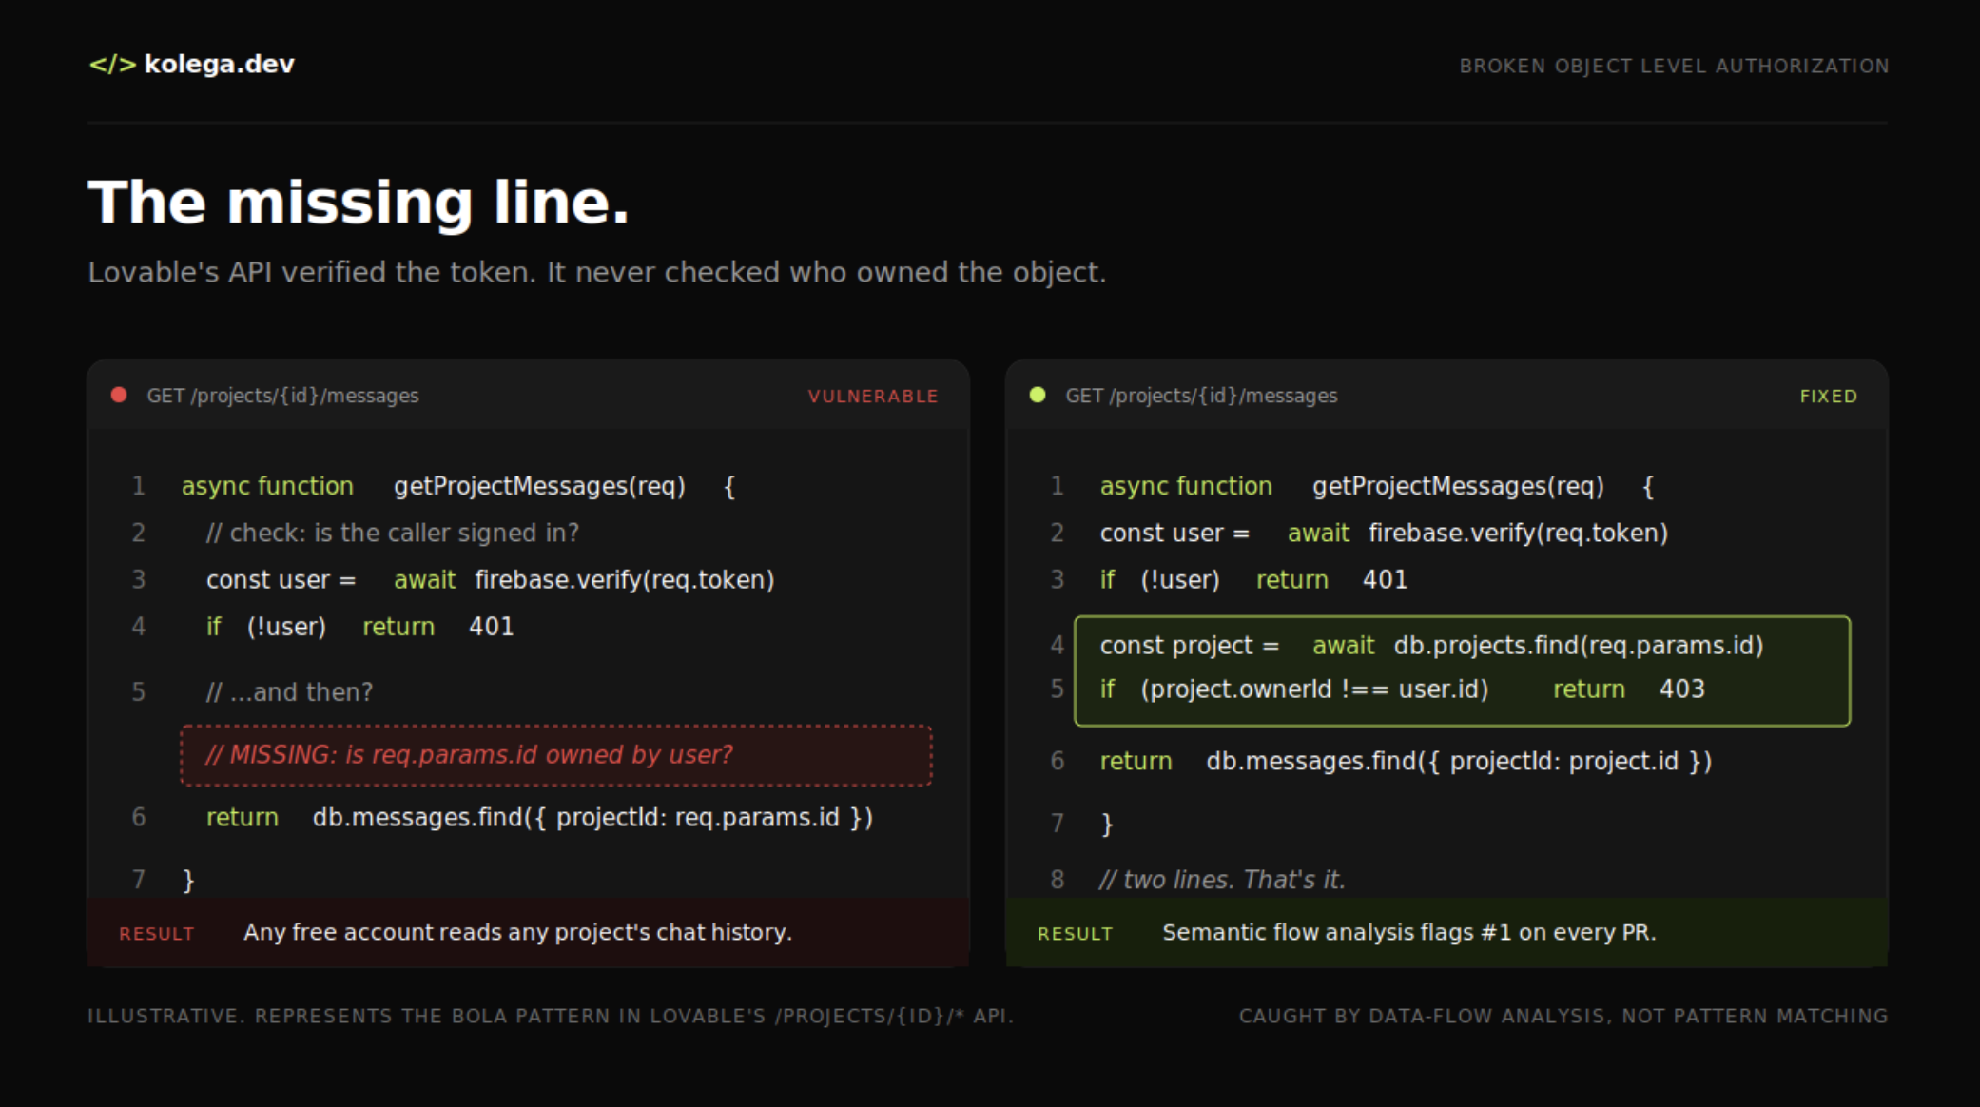Click the FIXED badge label
This screenshot has width=1980, height=1107.
coord(1828,397)
